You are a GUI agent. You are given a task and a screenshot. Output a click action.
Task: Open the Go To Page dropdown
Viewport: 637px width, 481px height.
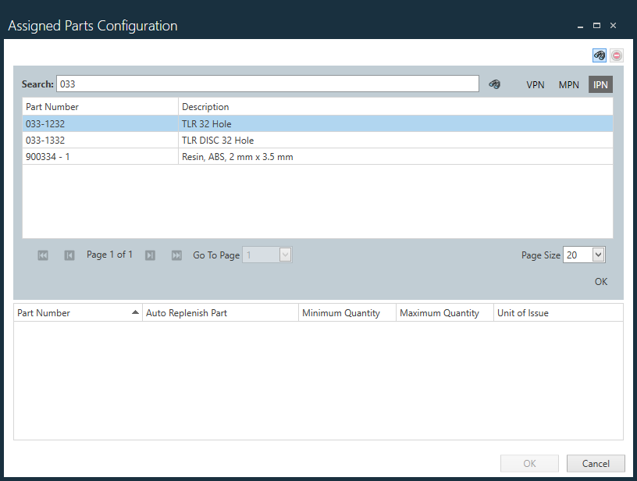[x=284, y=255]
